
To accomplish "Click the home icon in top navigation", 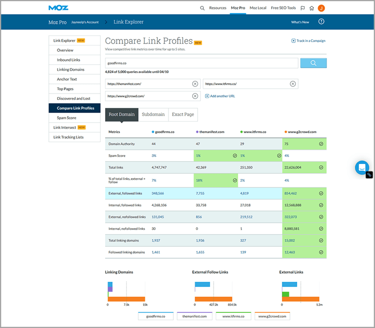I will point(312,8).
